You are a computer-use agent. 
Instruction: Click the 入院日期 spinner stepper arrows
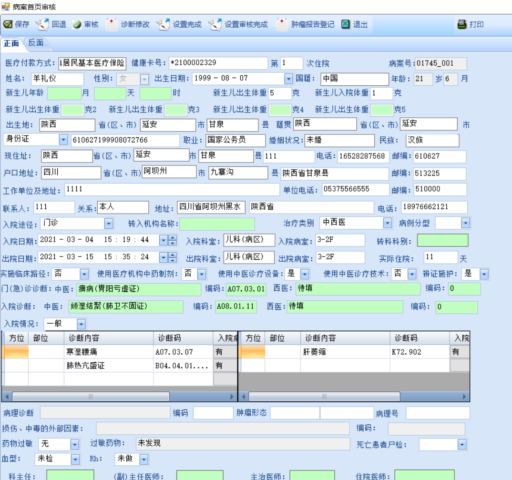pyautogui.click(x=173, y=240)
